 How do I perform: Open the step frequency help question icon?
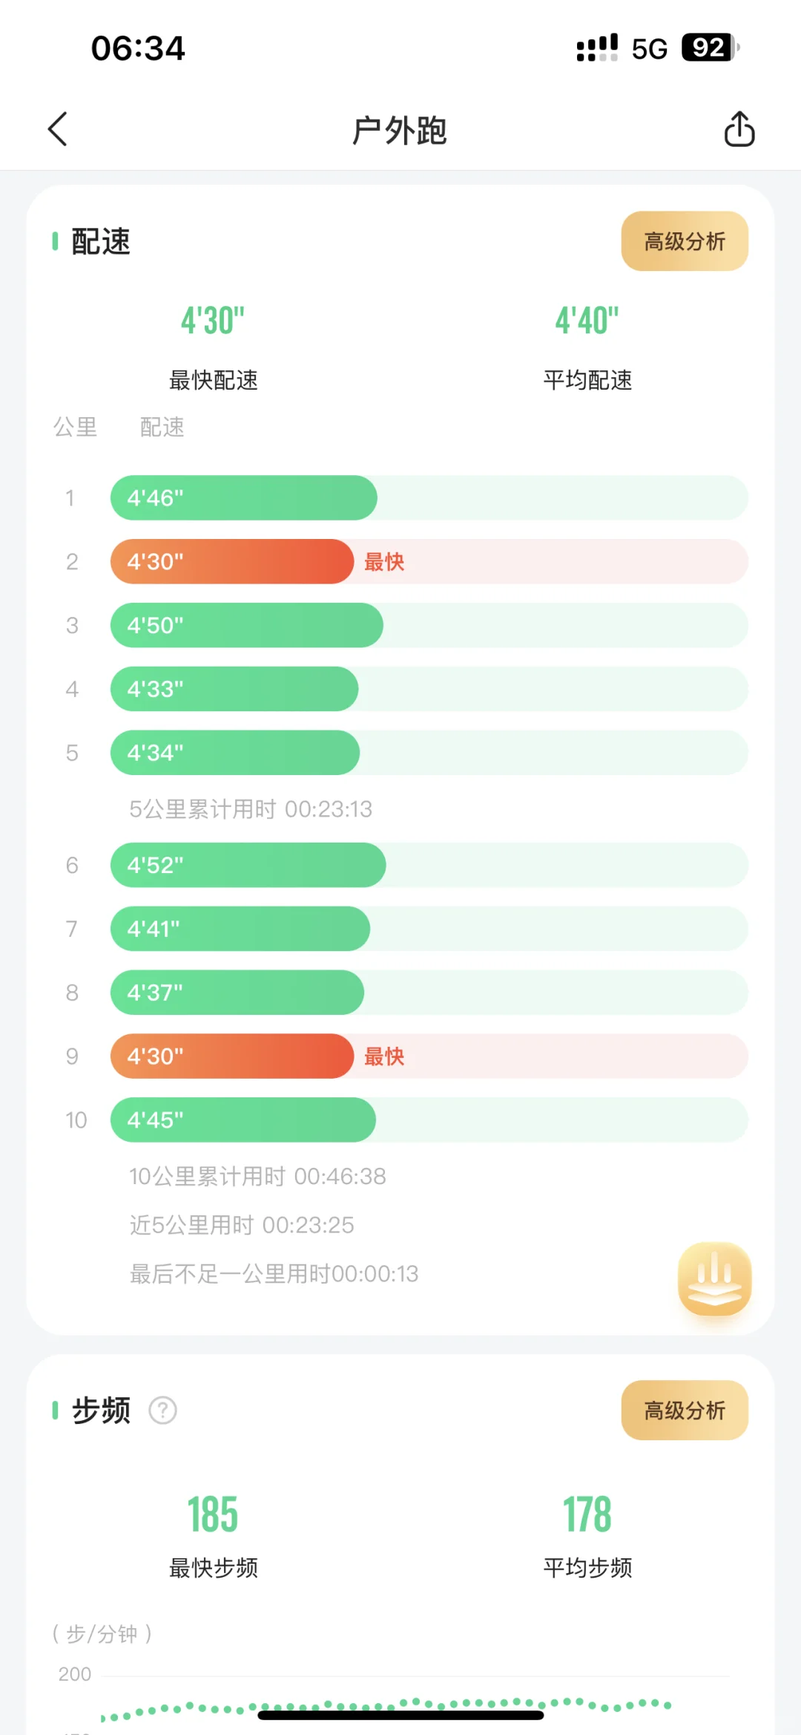tap(163, 1411)
